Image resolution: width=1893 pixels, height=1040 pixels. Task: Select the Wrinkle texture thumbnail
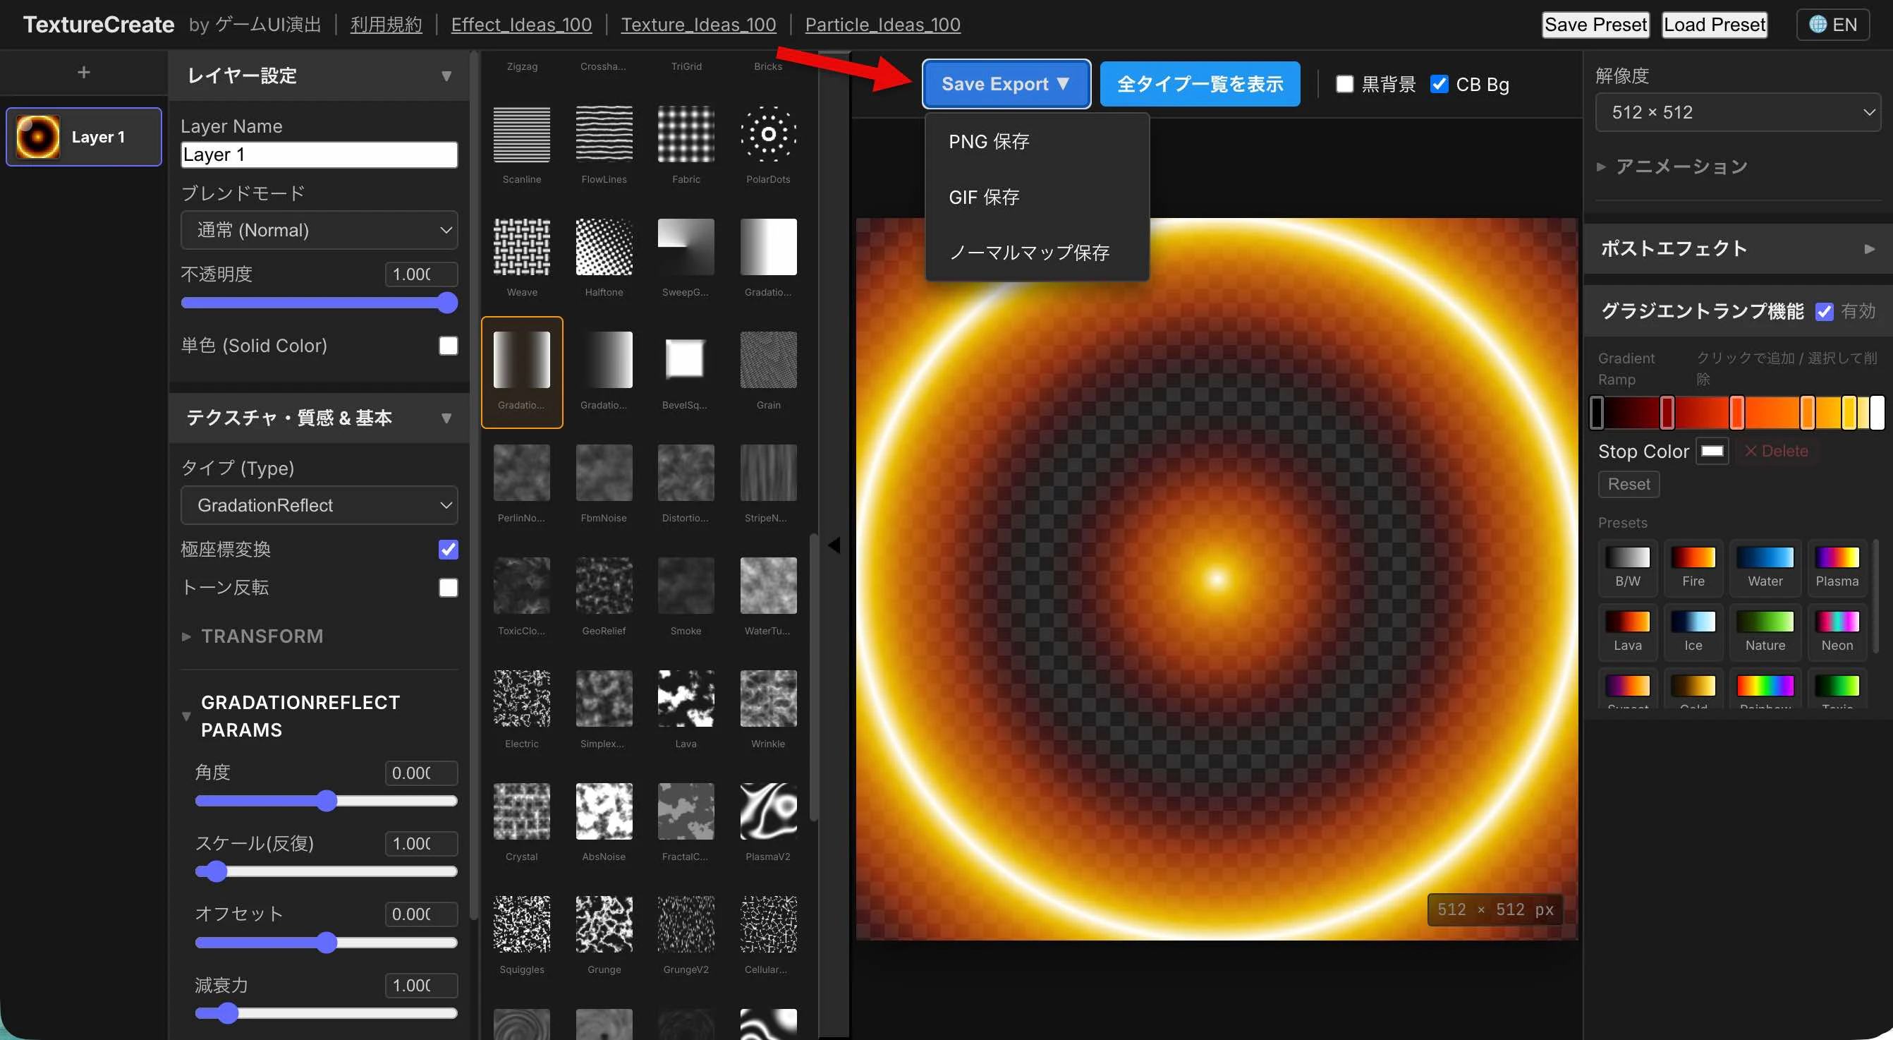point(768,699)
